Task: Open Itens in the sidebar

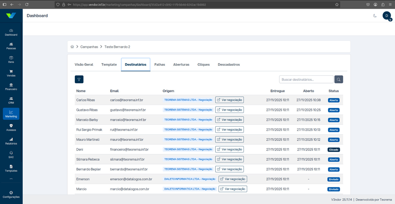Action: click(x=11, y=60)
